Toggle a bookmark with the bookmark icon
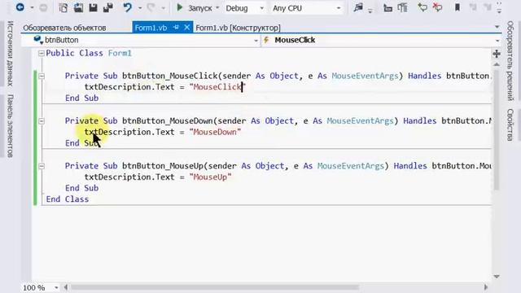This screenshot has height=293, width=521. pos(458,7)
